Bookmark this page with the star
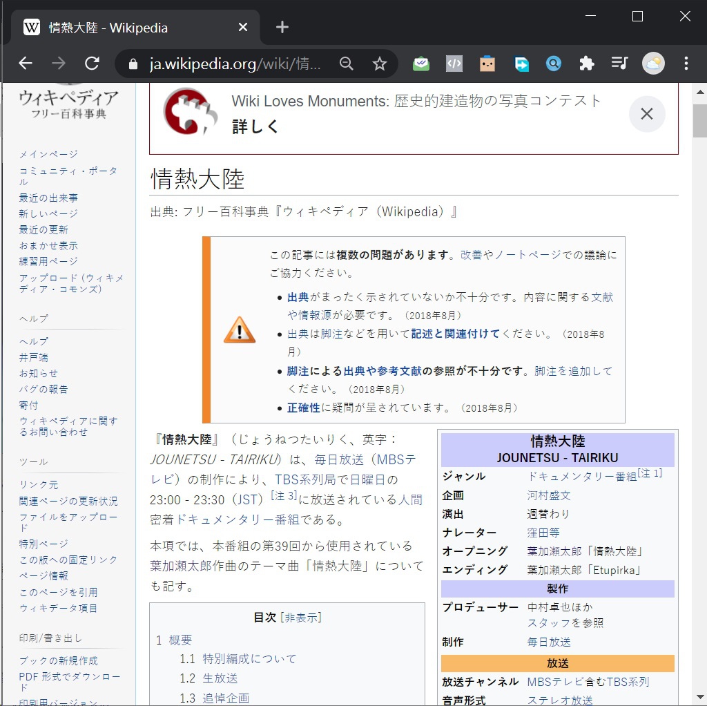The image size is (707, 706). (x=380, y=64)
